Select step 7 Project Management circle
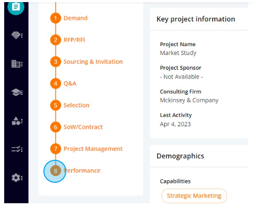This screenshot has height=209, width=254. (x=55, y=149)
